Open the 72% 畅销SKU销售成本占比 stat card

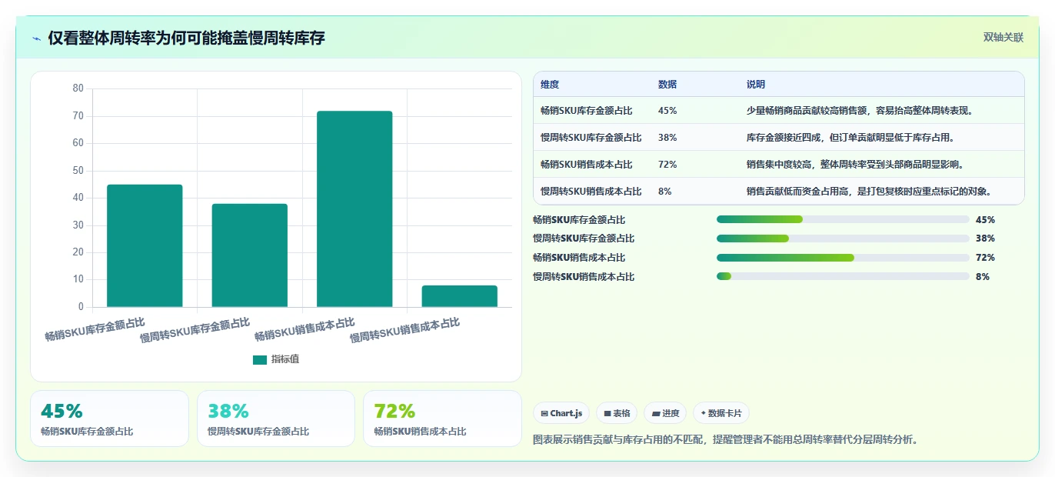[x=442, y=419]
